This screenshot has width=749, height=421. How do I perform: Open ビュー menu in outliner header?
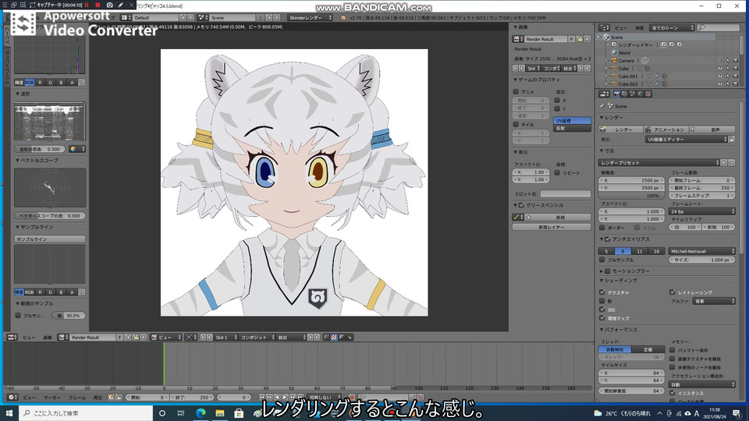click(x=620, y=28)
